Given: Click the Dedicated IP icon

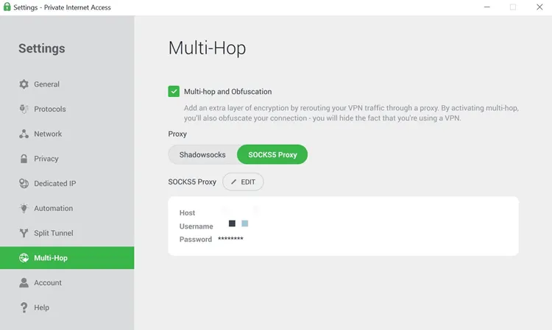Looking at the screenshot, I should [x=24, y=184].
